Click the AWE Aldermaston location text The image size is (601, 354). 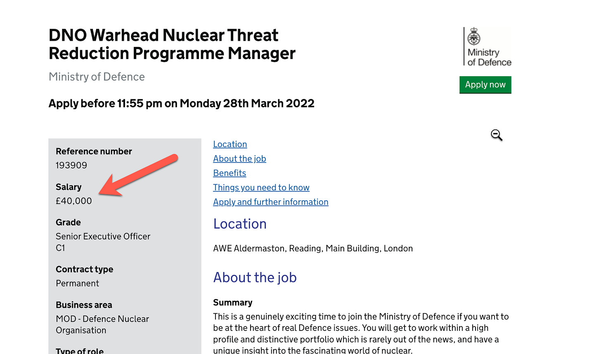tap(313, 249)
